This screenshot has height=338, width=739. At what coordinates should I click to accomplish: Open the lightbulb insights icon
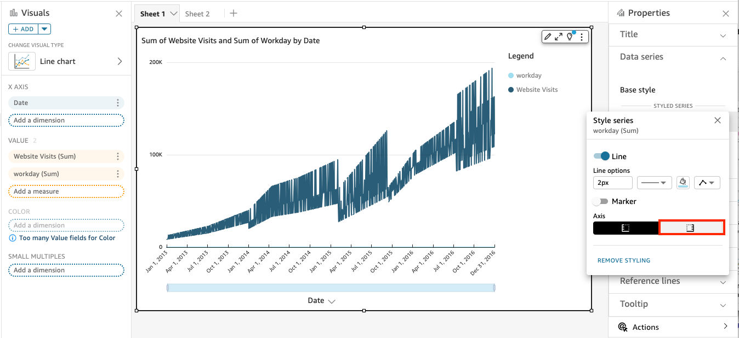tap(570, 37)
